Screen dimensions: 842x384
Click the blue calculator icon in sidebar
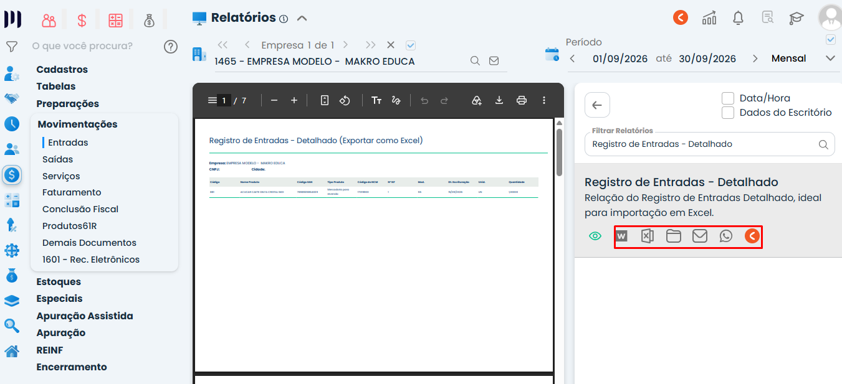[11, 200]
